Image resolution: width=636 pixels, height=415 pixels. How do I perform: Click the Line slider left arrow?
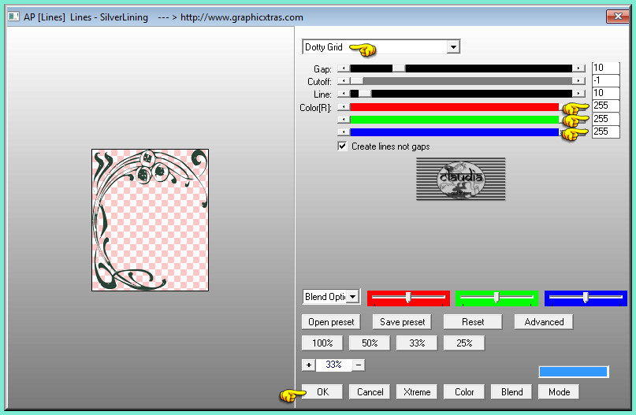[344, 94]
